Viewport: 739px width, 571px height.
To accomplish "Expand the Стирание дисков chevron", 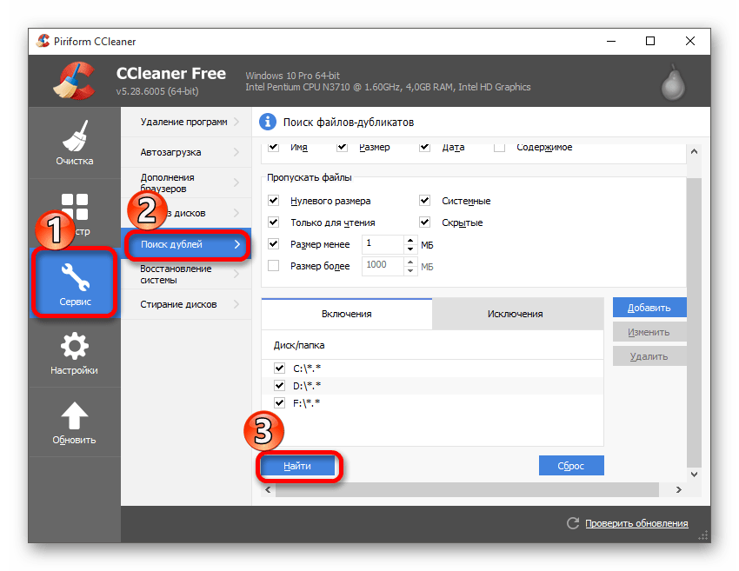I will point(237,304).
